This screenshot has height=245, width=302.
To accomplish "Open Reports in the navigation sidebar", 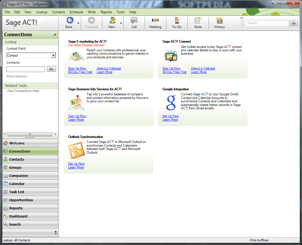I will (x=30, y=208).
